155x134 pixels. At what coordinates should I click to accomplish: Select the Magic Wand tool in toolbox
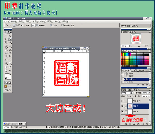pyautogui.click(x=10, y=39)
